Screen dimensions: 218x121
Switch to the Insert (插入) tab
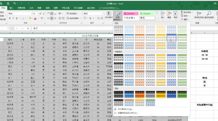pos(11,8)
